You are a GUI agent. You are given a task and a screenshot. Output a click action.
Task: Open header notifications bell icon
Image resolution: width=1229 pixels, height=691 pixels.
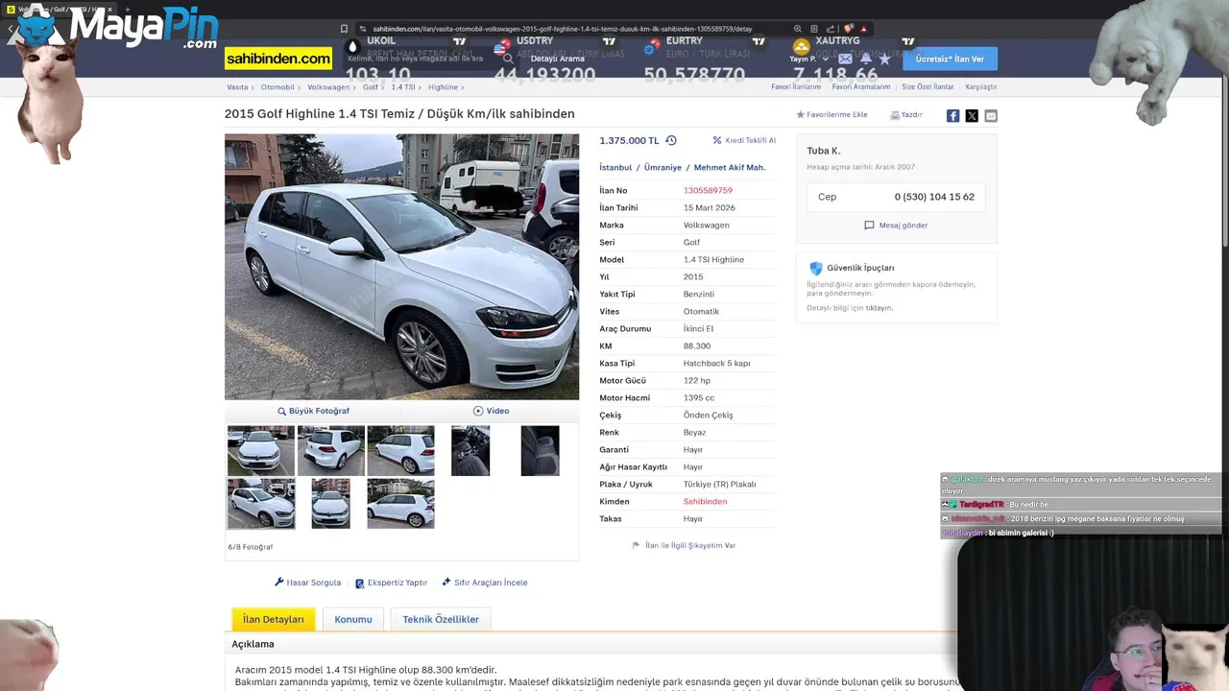point(866,60)
